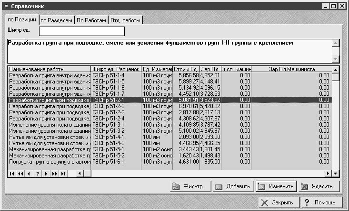
Task: Select row ГЭСНр 51-4-1
Action: click(170, 137)
